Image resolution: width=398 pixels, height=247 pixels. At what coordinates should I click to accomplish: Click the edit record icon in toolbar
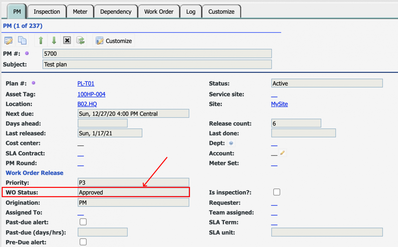[x=8, y=41]
